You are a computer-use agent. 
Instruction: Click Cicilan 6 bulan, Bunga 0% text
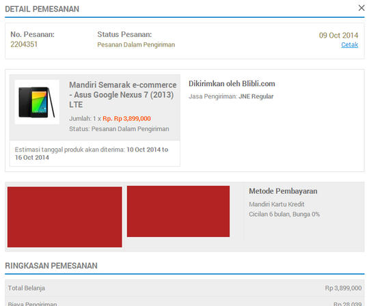pos(284,214)
